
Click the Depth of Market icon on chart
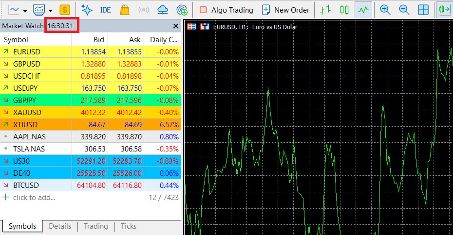click(x=191, y=27)
